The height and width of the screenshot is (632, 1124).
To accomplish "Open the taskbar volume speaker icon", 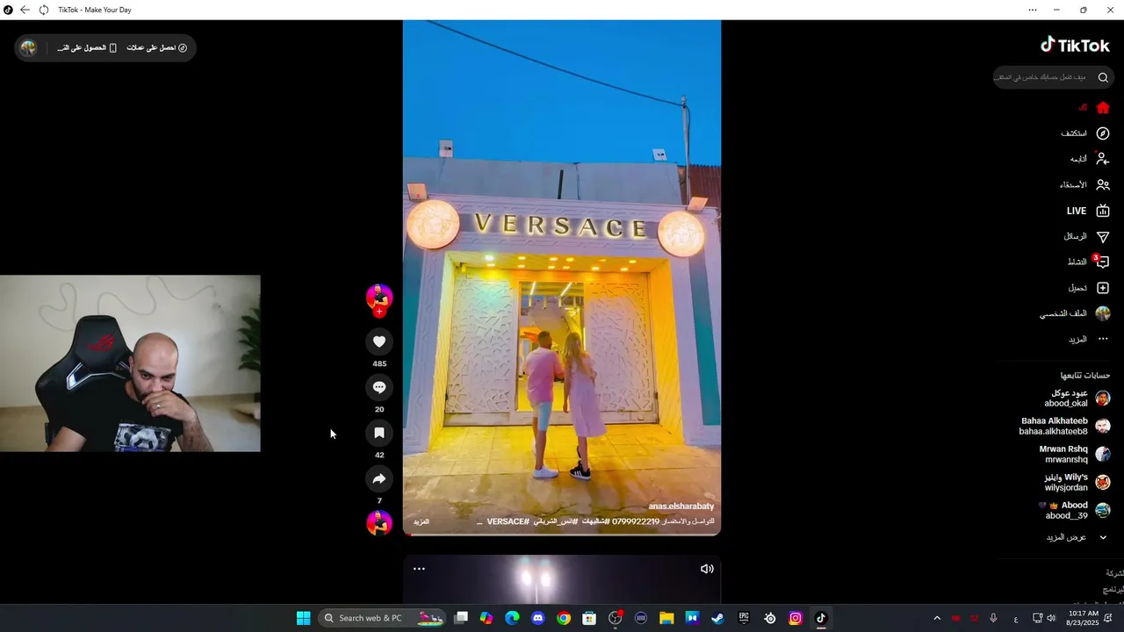I will click(1051, 618).
